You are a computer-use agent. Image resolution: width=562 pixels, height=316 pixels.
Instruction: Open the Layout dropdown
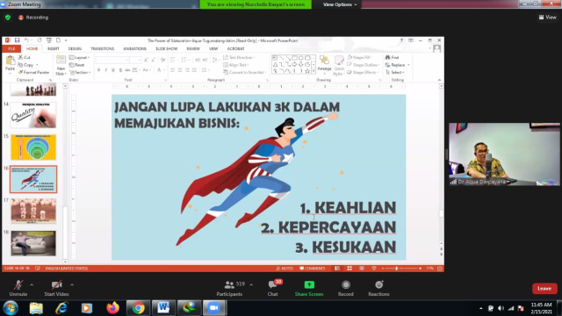tap(79, 57)
